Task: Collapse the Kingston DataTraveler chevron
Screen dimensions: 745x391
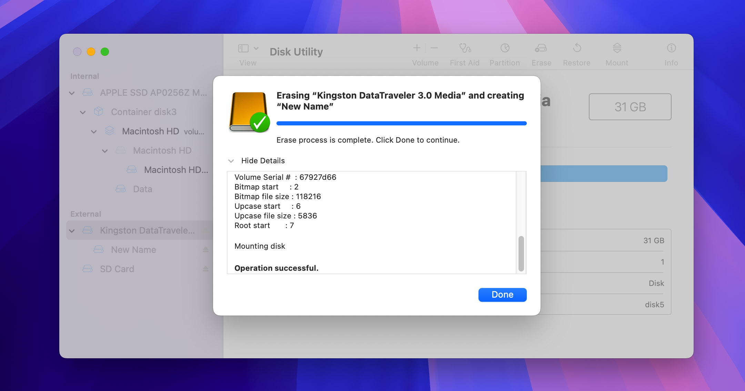Action: [x=72, y=231]
